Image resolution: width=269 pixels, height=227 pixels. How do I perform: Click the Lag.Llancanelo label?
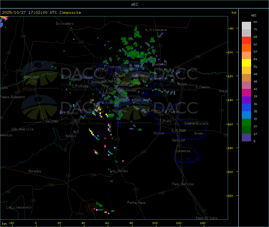click(19, 207)
